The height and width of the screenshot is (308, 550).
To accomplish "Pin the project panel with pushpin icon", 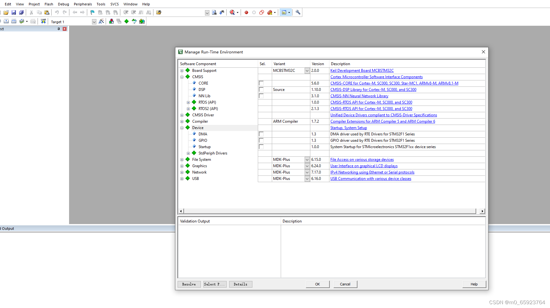I will 59,29.
